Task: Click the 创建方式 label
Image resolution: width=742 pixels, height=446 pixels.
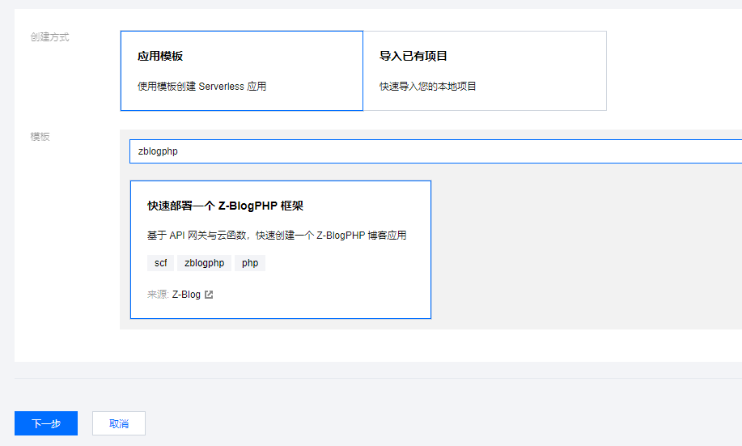Action: point(49,37)
